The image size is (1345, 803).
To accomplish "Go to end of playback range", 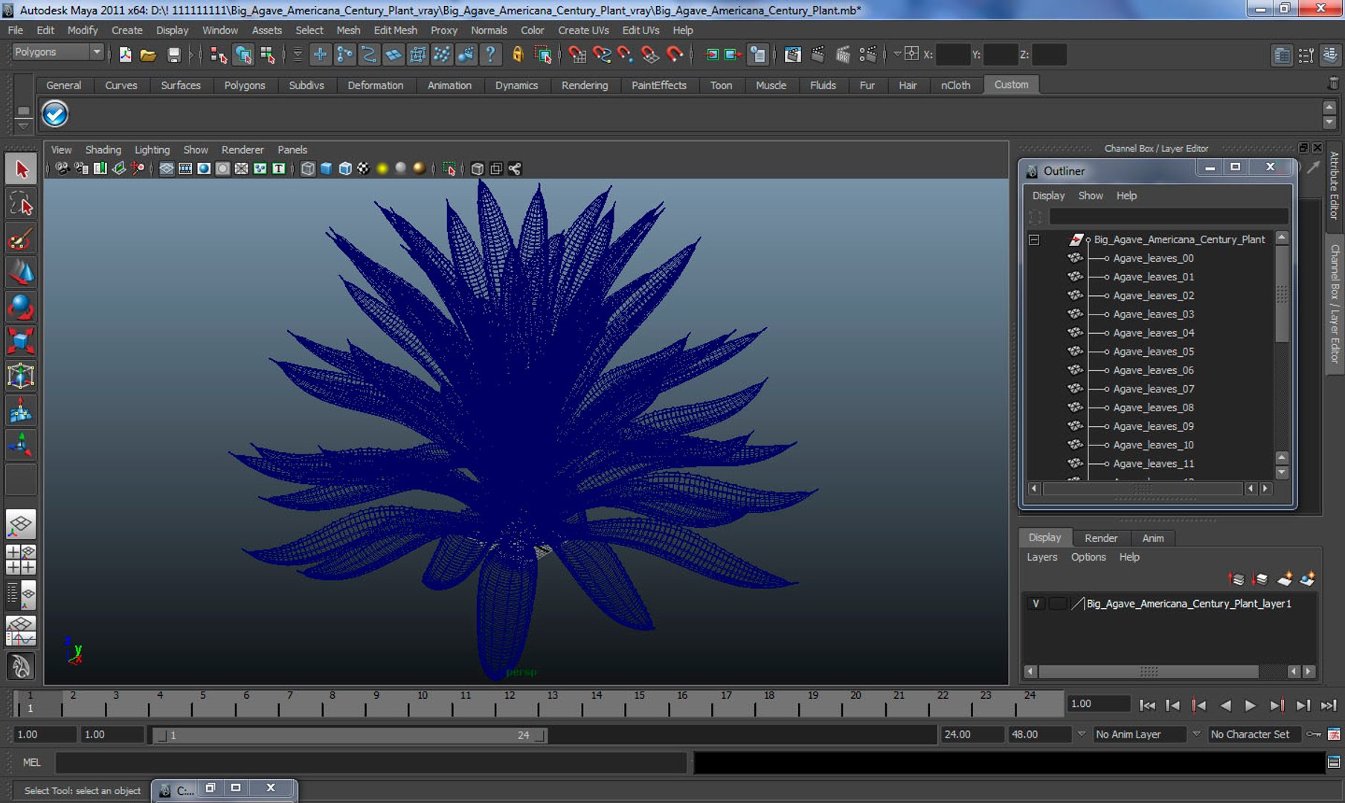I will click(x=1328, y=706).
